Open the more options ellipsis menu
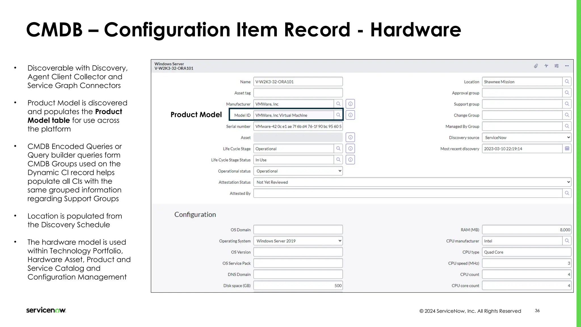Viewport: 581px width, 327px height. tap(567, 66)
